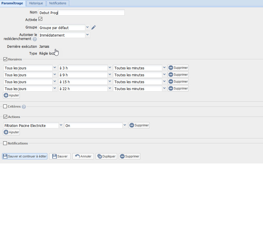Click the help icon next to Critères

point(24,107)
